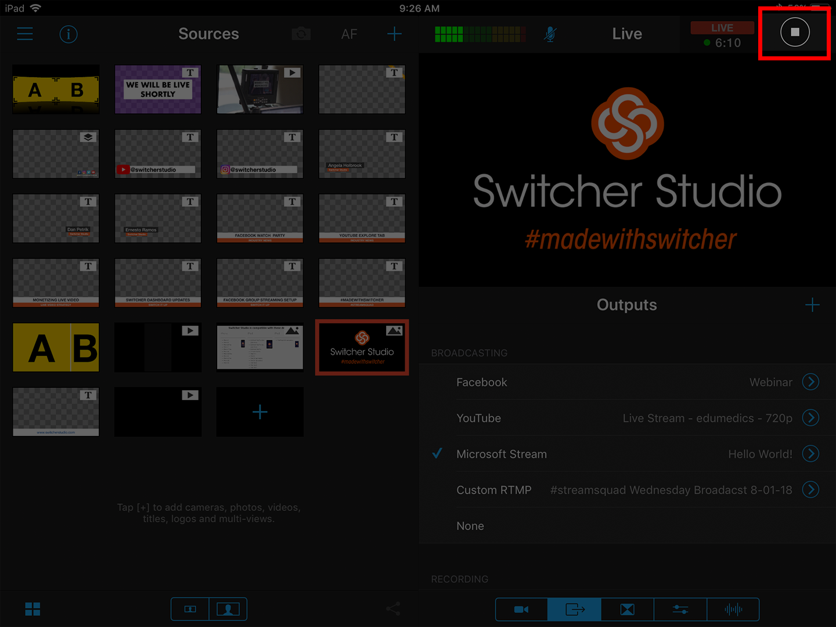Select Microsoft Stream output
The height and width of the screenshot is (627, 836).
pos(627,454)
